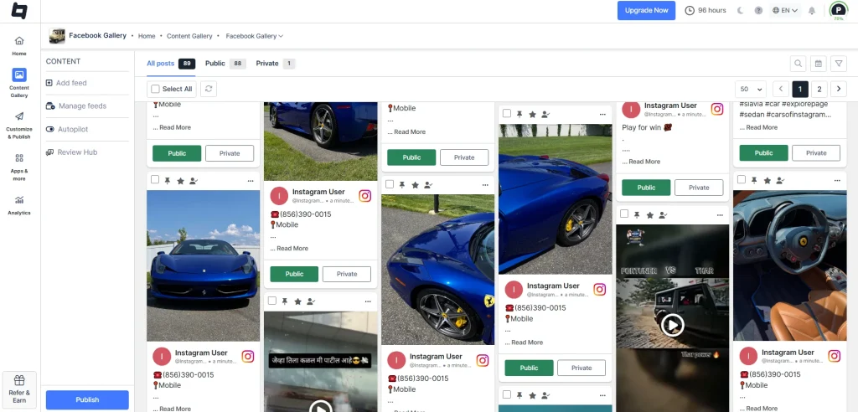Image resolution: width=858 pixels, height=412 pixels.
Task: Star the Fortuner vs Thar video post
Action: coord(650,215)
